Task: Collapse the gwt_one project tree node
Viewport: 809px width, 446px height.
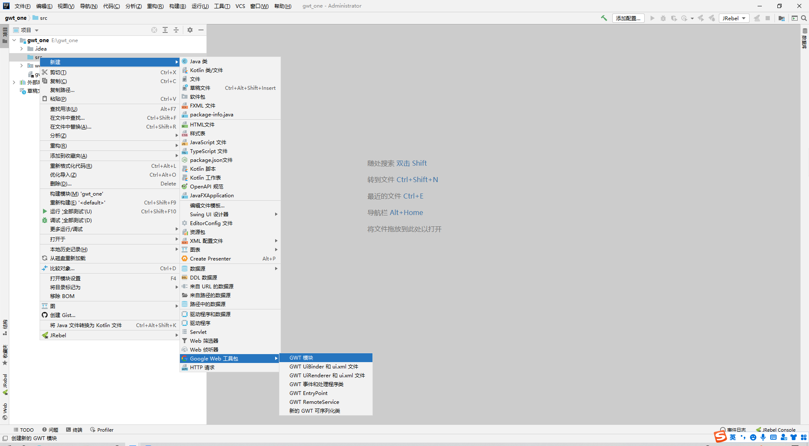Action: 14,40
